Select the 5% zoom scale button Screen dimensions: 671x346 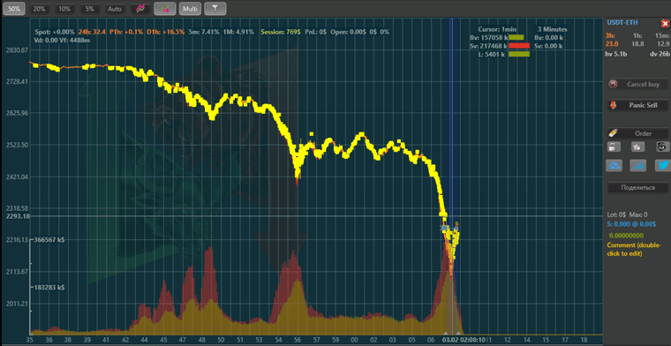[89, 9]
